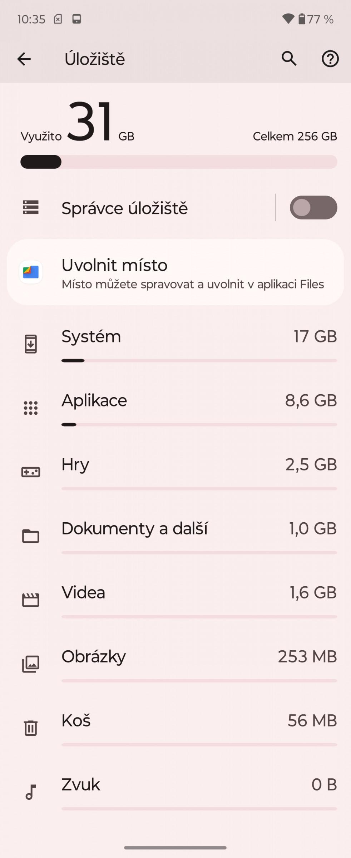Tap the Videa clapperboard icon
Image resolution: width=351 pixels, height=858 pixels.
point(31,600)
